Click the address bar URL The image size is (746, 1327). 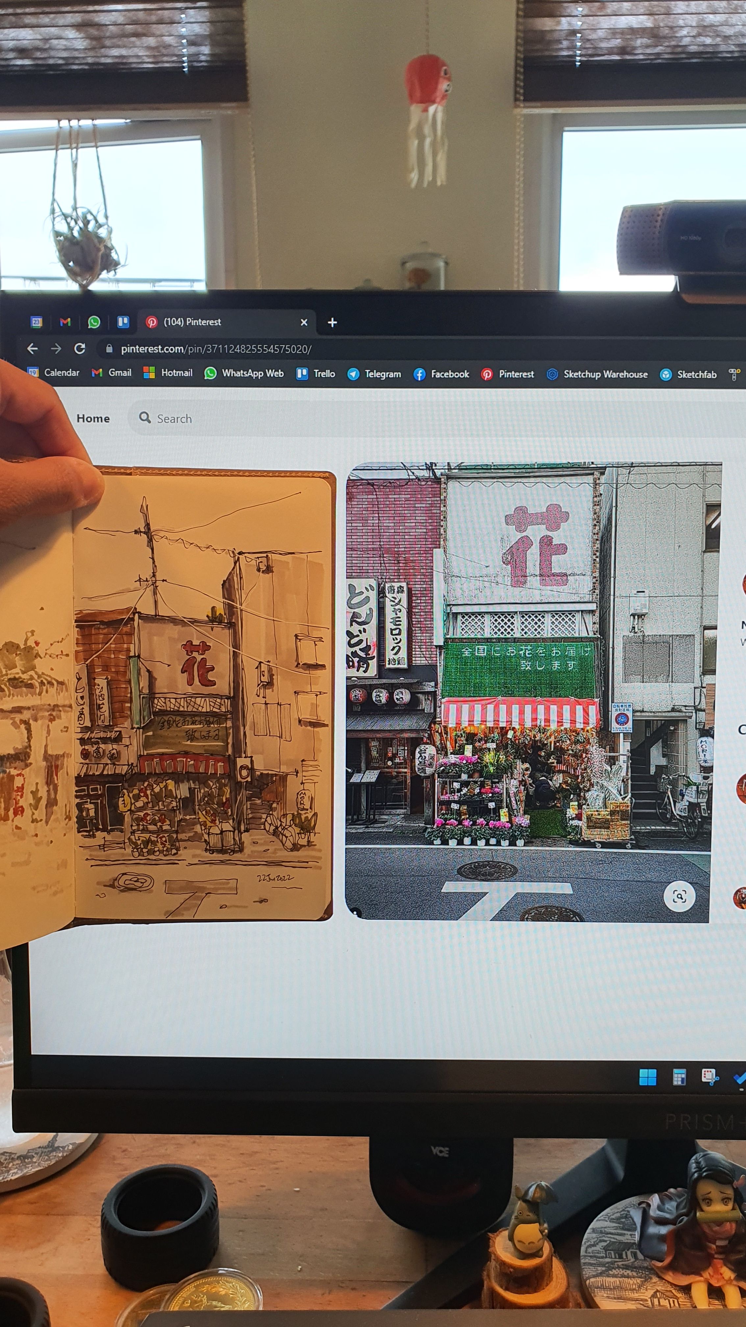tap(216, 349)
